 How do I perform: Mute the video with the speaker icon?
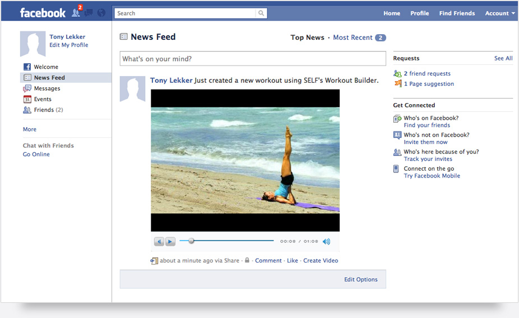(x=326, y=241)
